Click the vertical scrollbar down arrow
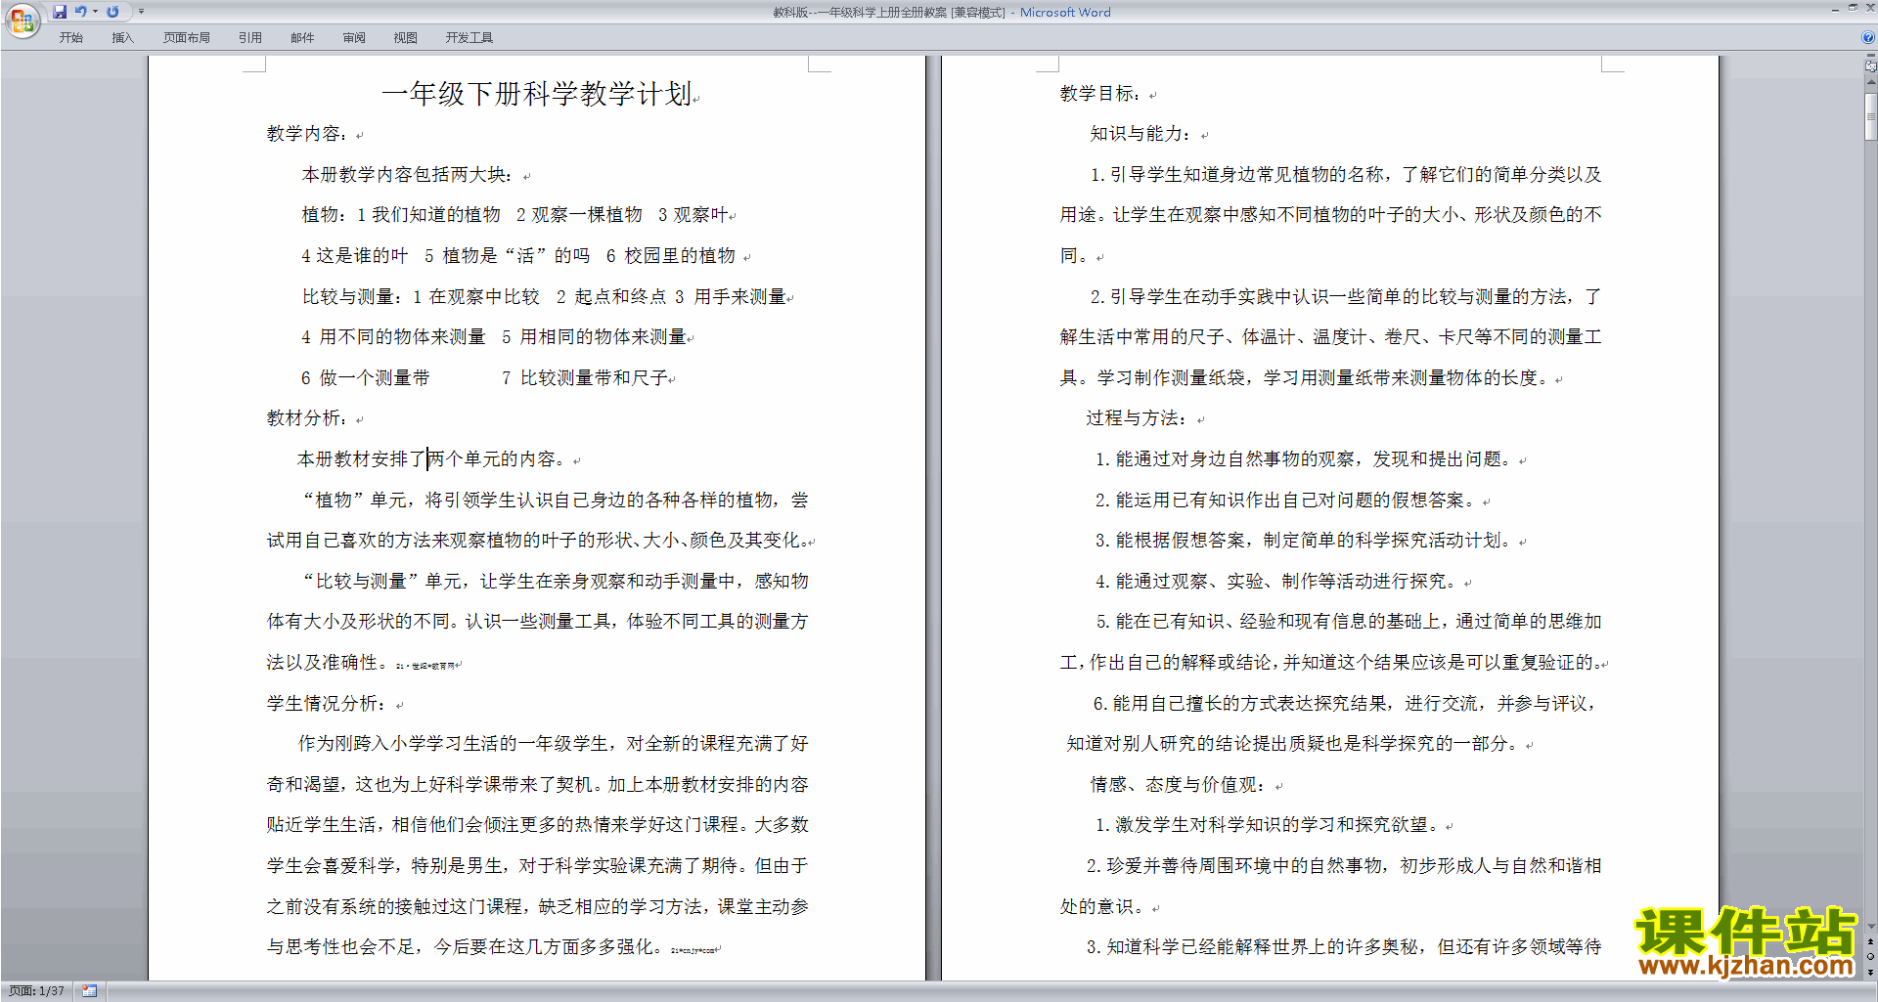Screen dimensions: 1878x1002 point(1871,927)
